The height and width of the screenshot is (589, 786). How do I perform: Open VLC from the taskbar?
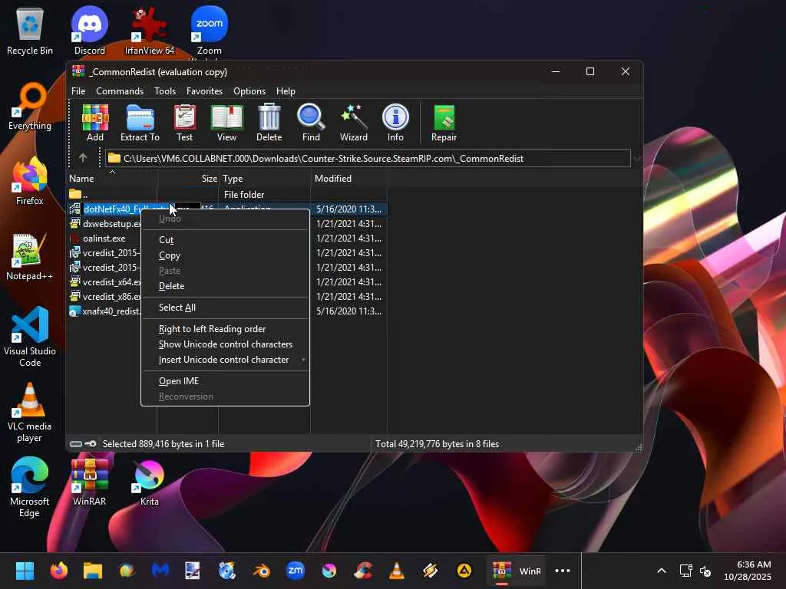(397, 571)
